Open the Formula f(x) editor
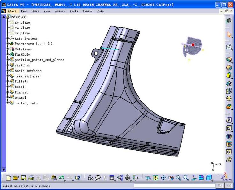 (90, 178)
